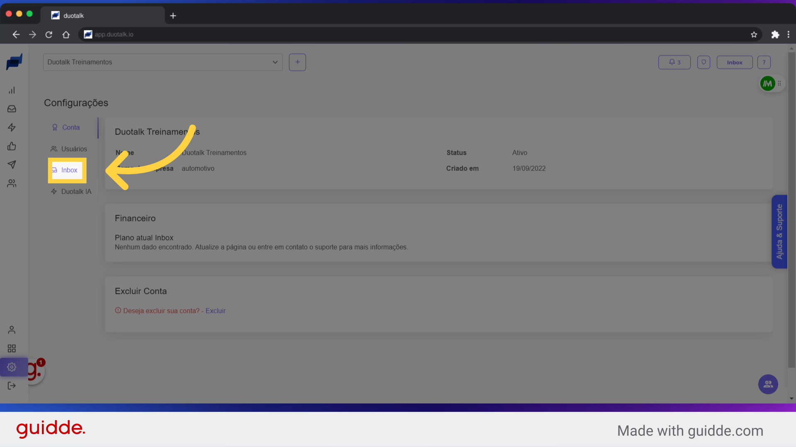This screenshot has height=447, width=796.
Task: Click the Excluir link to delete account
Action: click(215, 311)
